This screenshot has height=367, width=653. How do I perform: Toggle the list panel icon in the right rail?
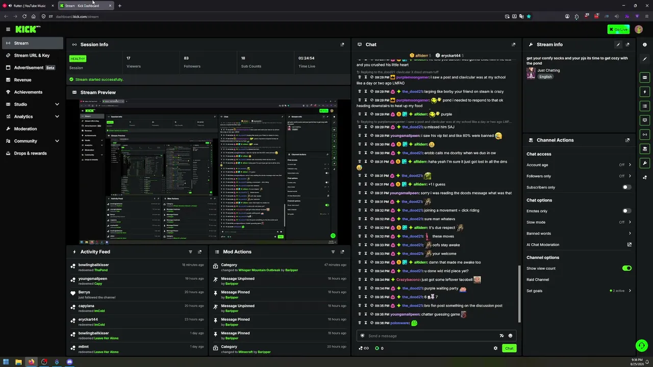click(645, 106)
